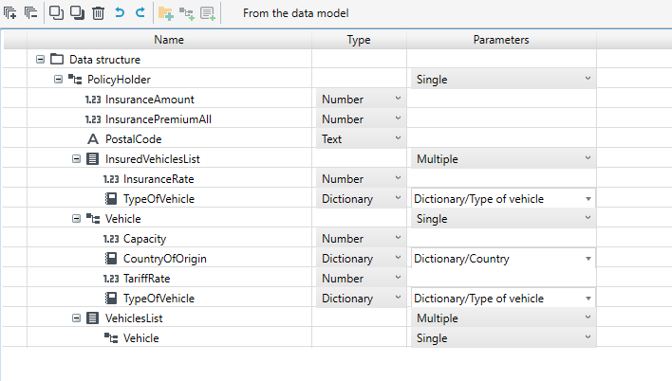The height and width of the screenshot is (381, 672).
Task: Click the Add structure toolbar icon
Action: coord(187,13)
